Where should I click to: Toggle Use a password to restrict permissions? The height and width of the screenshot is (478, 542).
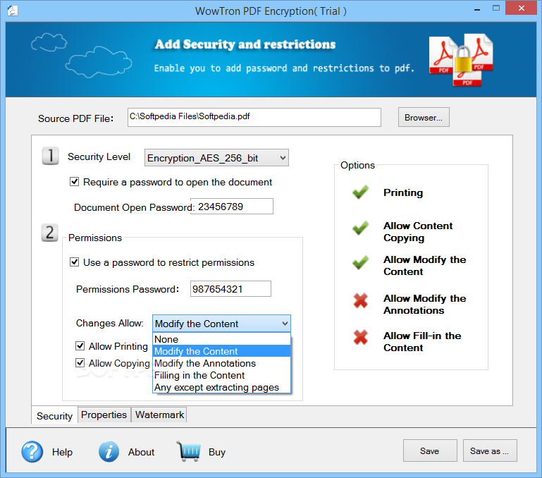click(x=74, y=262)
